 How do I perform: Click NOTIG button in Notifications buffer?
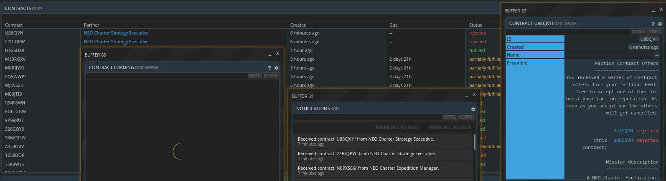click(450, 117)
